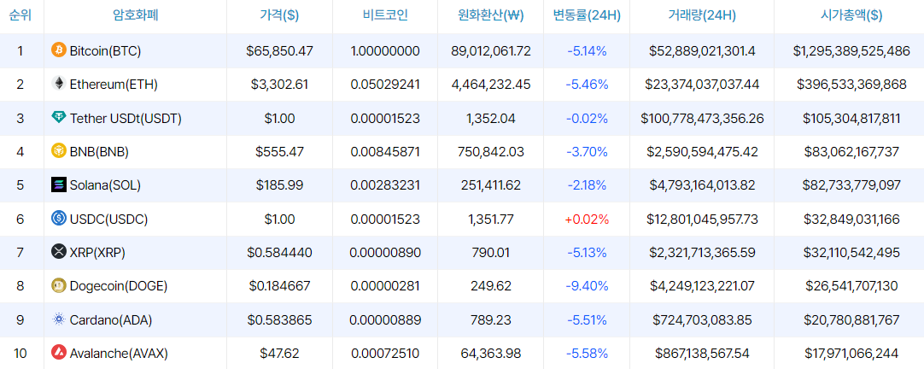Open the Solana(SOL) link

point(105,185)
